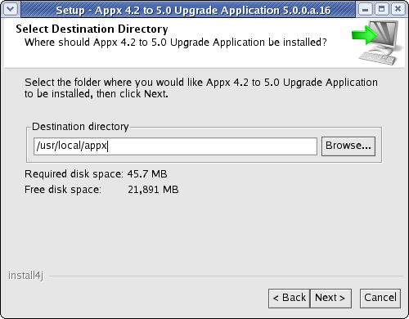The width and height of the screenshot is (409, 319).
Task: Click the Destination directory group label
Action: (80, 127)
